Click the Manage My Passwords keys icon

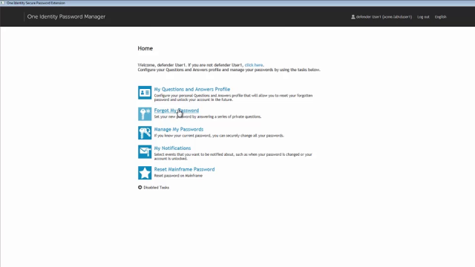[x=145, y=133]
